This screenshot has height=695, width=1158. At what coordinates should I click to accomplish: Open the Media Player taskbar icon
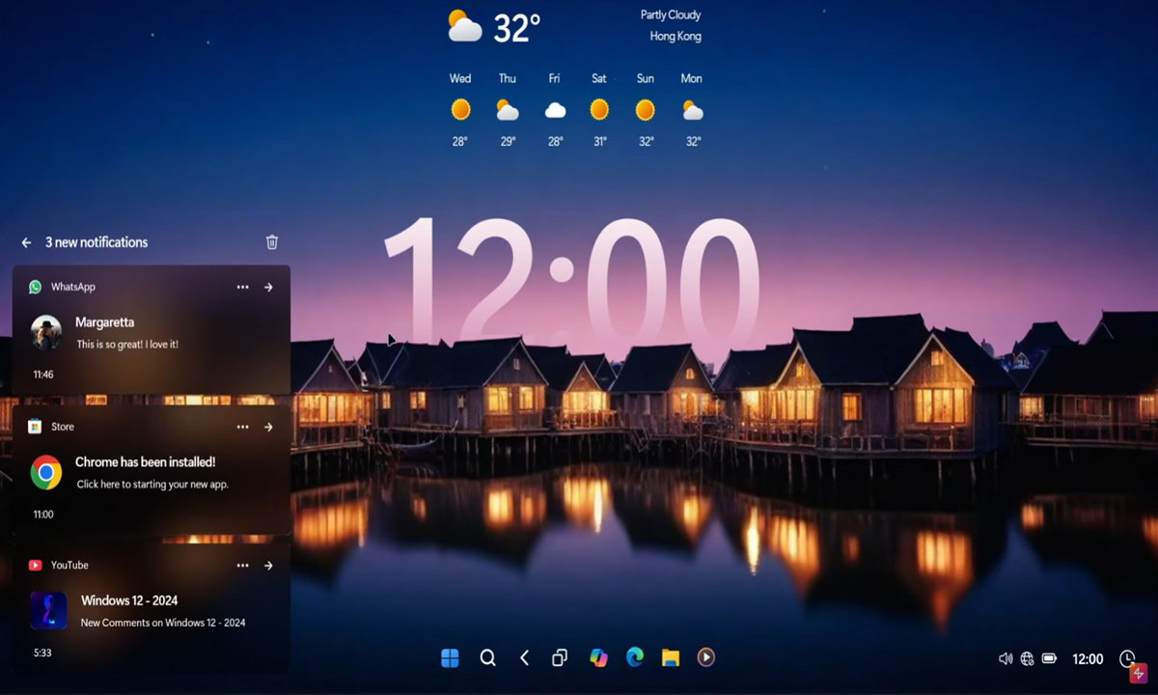(x=705, y=657)
